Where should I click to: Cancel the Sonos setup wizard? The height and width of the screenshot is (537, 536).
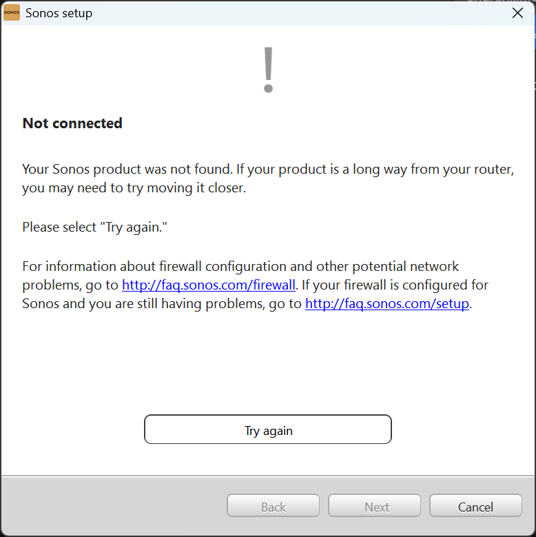475,507
